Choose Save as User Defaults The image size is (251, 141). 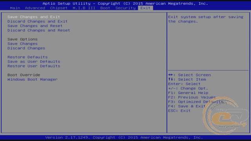click(34, 62)
